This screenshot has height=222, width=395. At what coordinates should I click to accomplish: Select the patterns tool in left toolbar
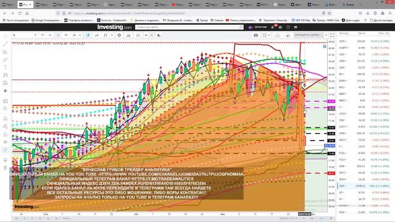6,75
